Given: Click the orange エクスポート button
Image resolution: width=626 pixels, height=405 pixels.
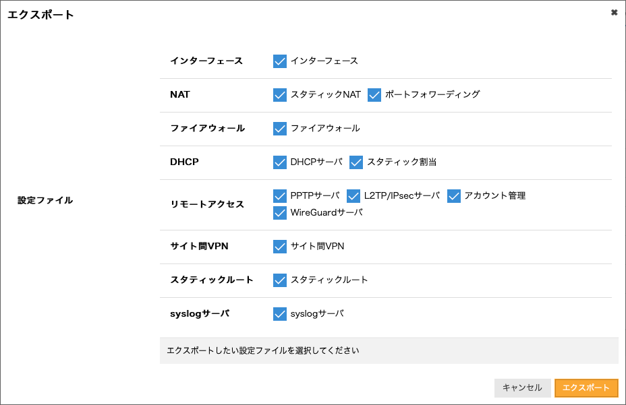Looking at the screenshot, I should point(586,387).
